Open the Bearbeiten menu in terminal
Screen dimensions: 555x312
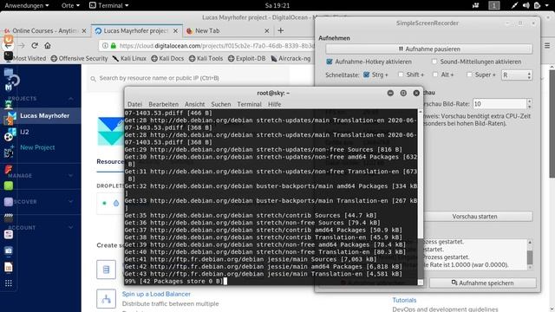coord(163,104)
